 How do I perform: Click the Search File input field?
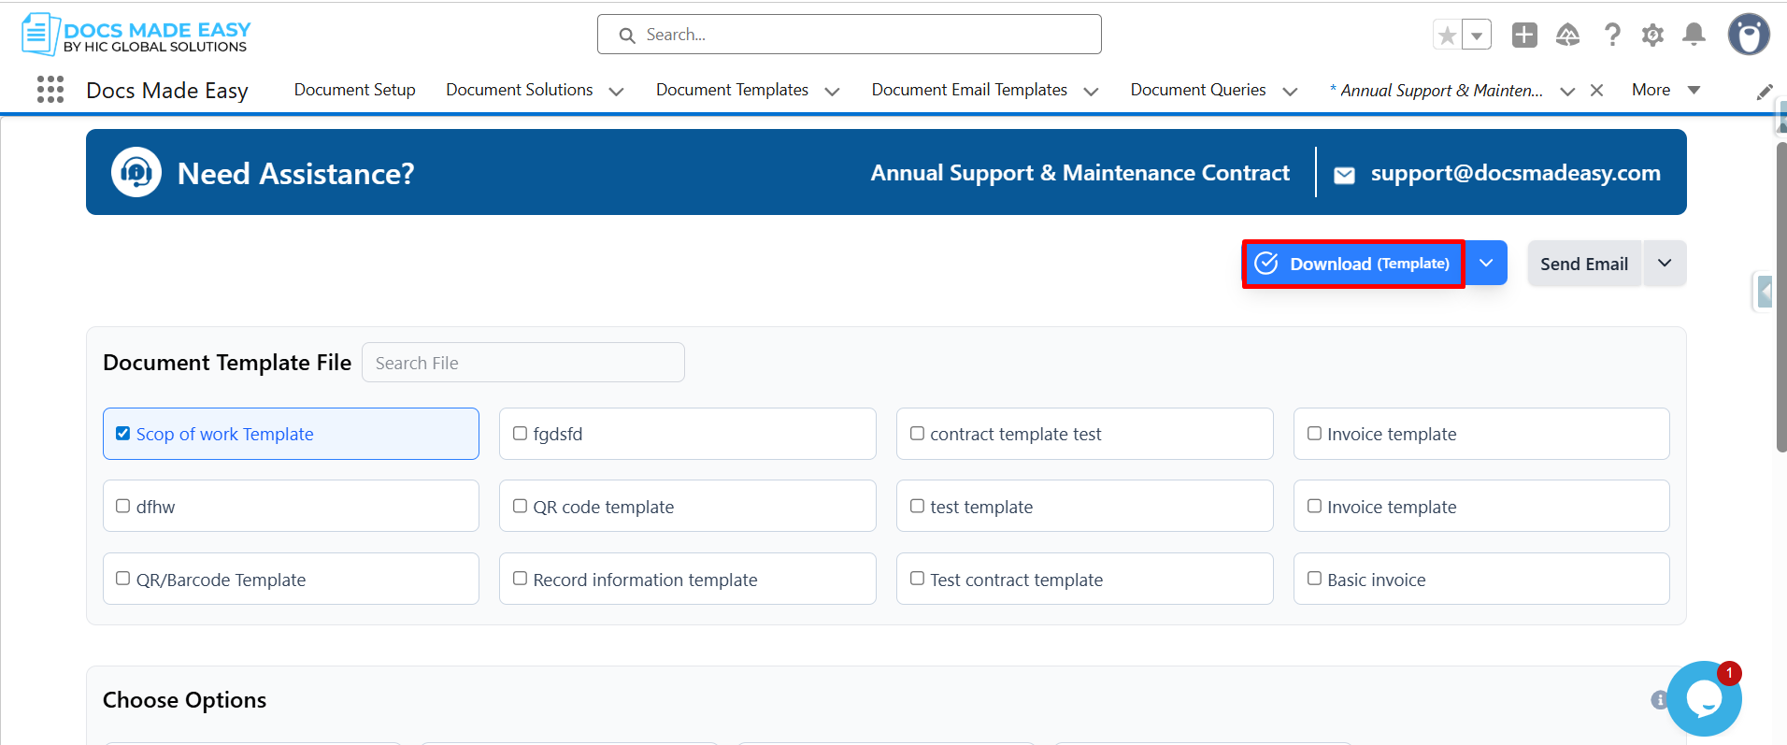523,363
